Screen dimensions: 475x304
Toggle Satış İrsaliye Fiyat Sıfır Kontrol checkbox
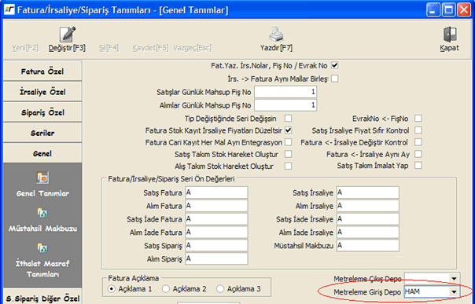point(418,130)
